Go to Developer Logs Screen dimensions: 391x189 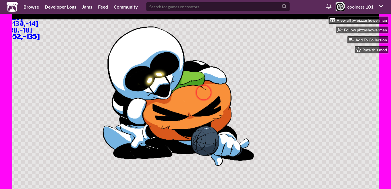[x=60, y=7]
